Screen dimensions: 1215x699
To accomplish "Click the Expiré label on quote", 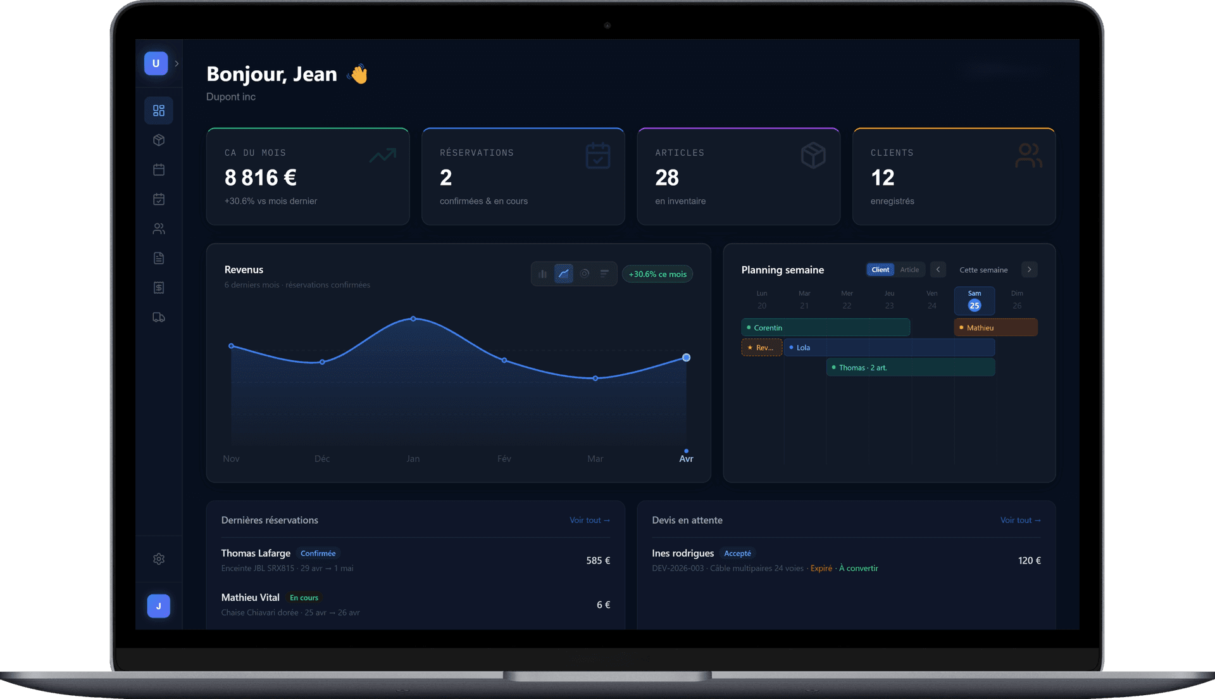I will tap(821, 569).
